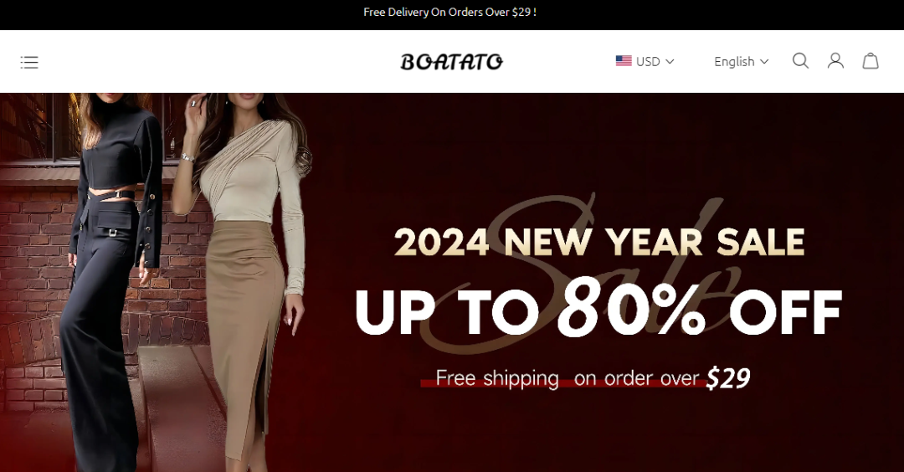The image size is (904, 472).
Task: Select the 2024 NEW YEAR SALE headline
Action: (599, 242)
